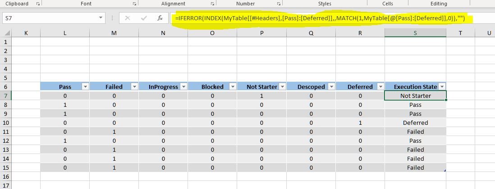Select Execution State cell in row 8
This screenshot has width=495, height=189.
tap(416, 105)
